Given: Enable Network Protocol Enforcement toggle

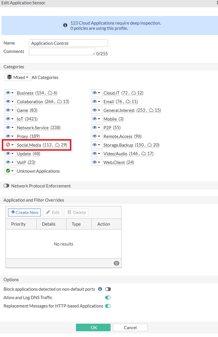Looking at the screenshot, I should [x=6, y=186].
